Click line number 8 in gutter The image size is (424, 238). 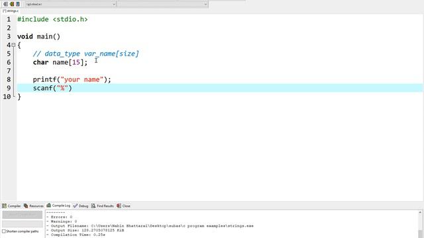9,79
